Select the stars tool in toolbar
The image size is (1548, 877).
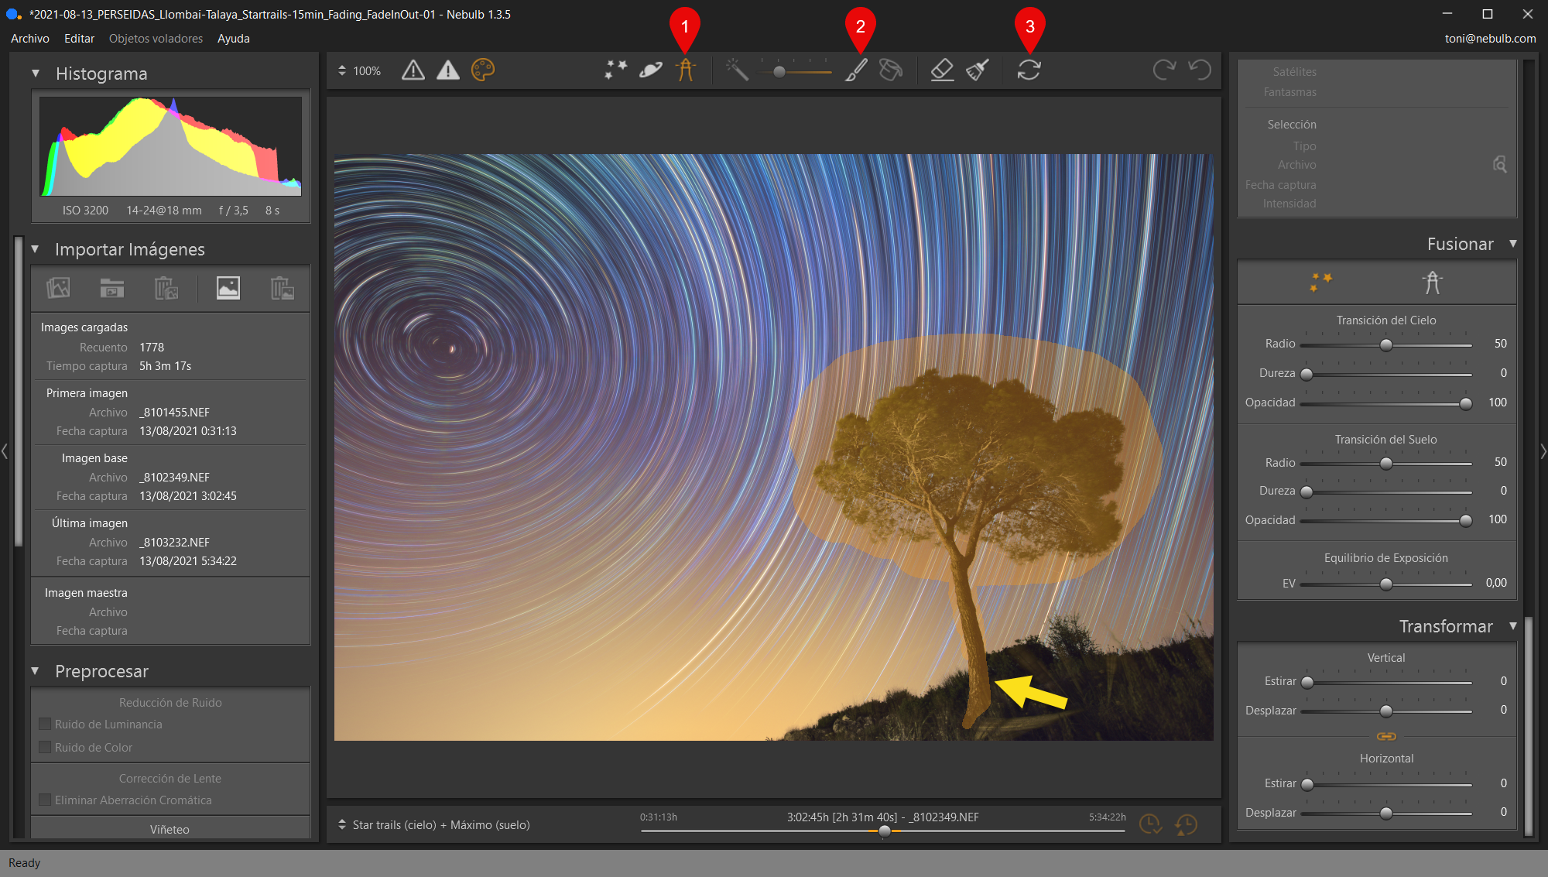tap(616, 70)
